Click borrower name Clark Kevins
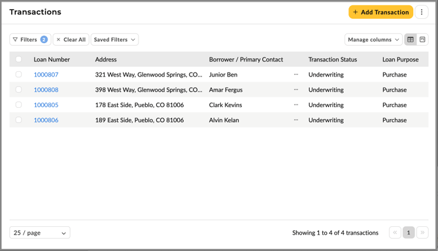Screen dimensions: 438x251 pos(226,105)
